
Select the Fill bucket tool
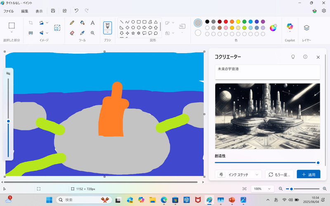tap(82, 23)
